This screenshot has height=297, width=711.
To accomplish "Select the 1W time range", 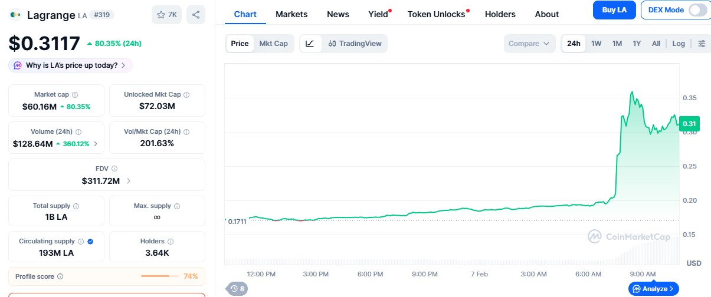I will click(x=597, y=44).
